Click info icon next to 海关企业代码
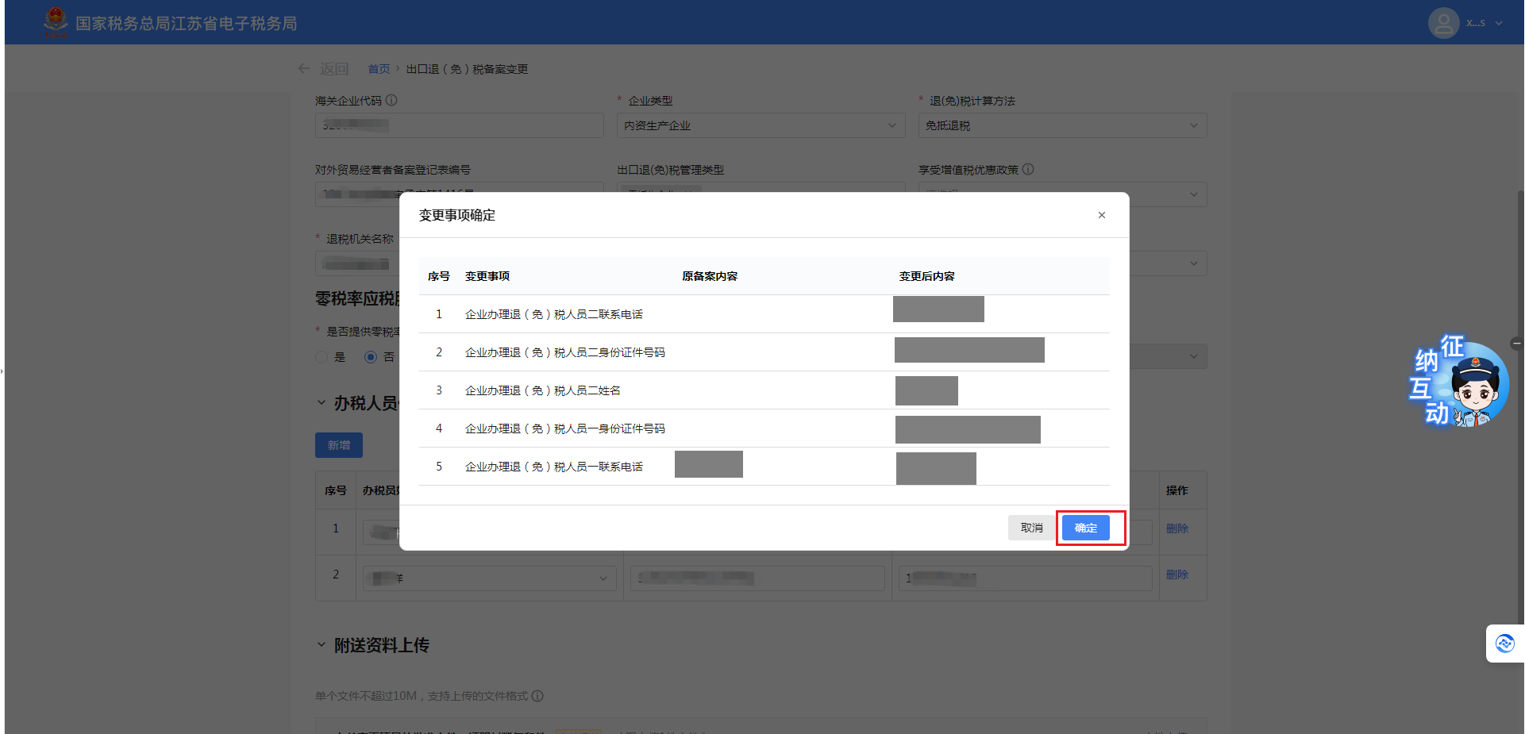Image resolution: width=1525 pixels, height=734 pixels. pos(391,101)
